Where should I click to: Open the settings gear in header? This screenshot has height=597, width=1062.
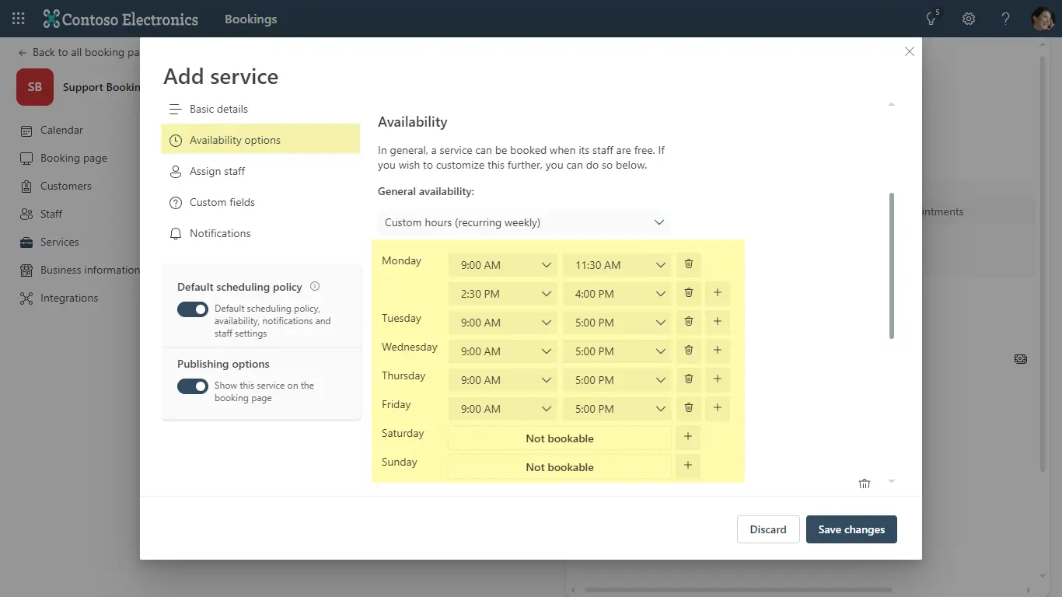[969, 19]
